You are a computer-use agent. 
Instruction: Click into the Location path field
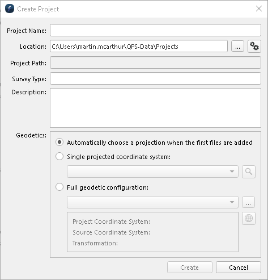[x=139, y=46]
